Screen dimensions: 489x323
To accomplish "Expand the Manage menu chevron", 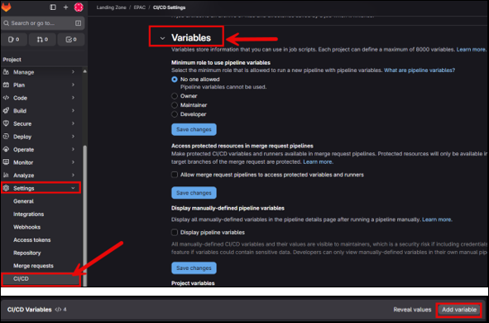I will (73, 72).
